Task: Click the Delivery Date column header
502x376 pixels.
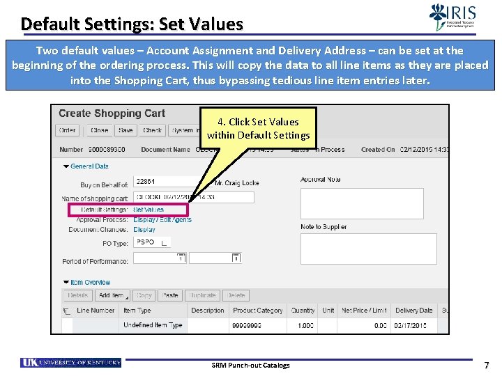Action: [414, 311]
